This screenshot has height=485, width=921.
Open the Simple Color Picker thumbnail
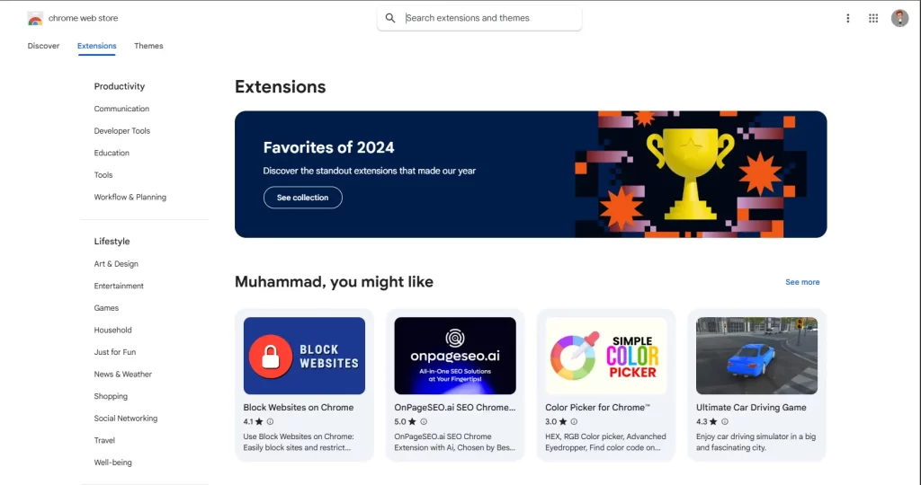pos(606,356)
